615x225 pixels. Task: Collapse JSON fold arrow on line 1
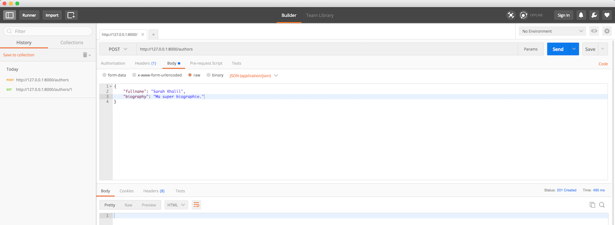click(111, 86)
